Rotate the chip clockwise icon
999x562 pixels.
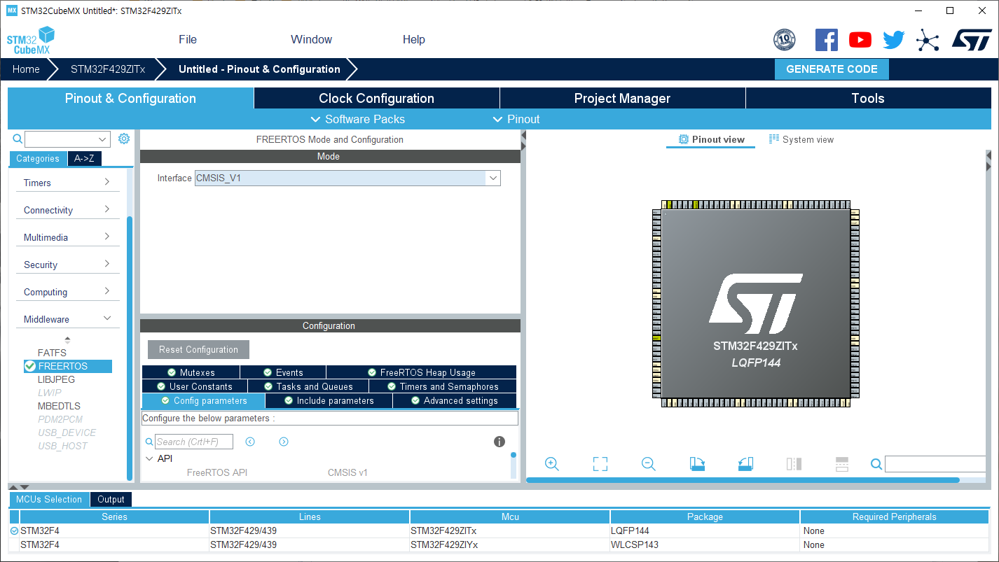pos(697,464)
